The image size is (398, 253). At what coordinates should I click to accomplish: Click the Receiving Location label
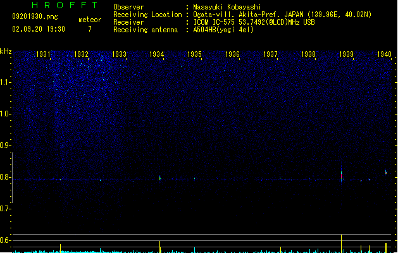(x=147, y=15)
